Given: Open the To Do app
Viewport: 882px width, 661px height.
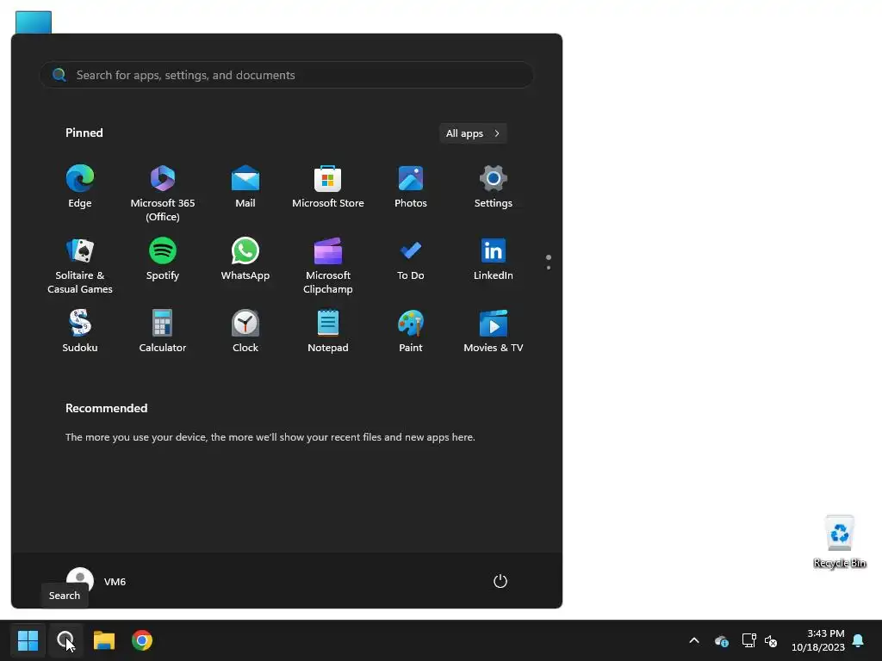Looking at the screenshot, I should [411, 260].
